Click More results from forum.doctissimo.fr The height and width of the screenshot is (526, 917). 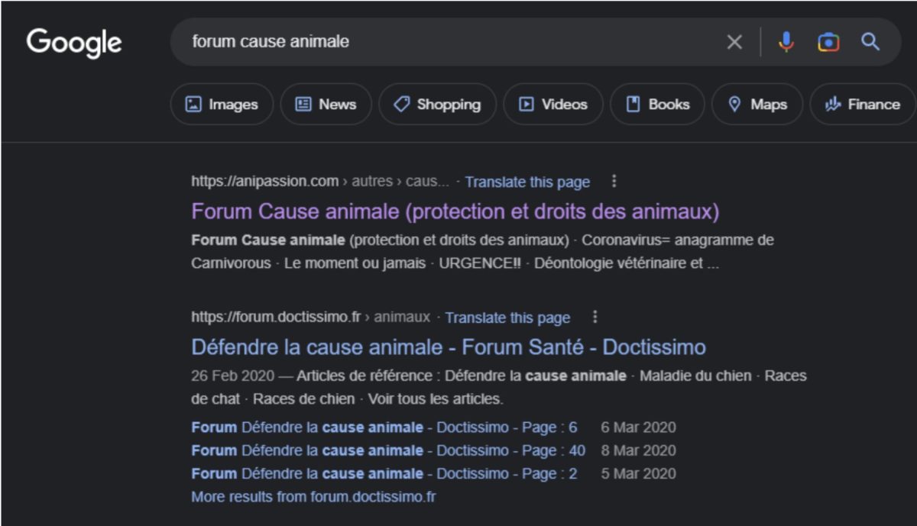click(313, 497)
